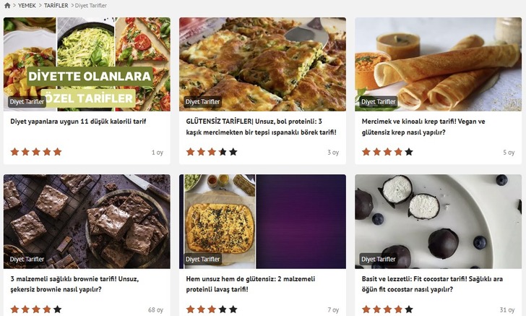Open the YEMEK breadcrumb link
Screen dimensions: 526x316
[27, 5]
